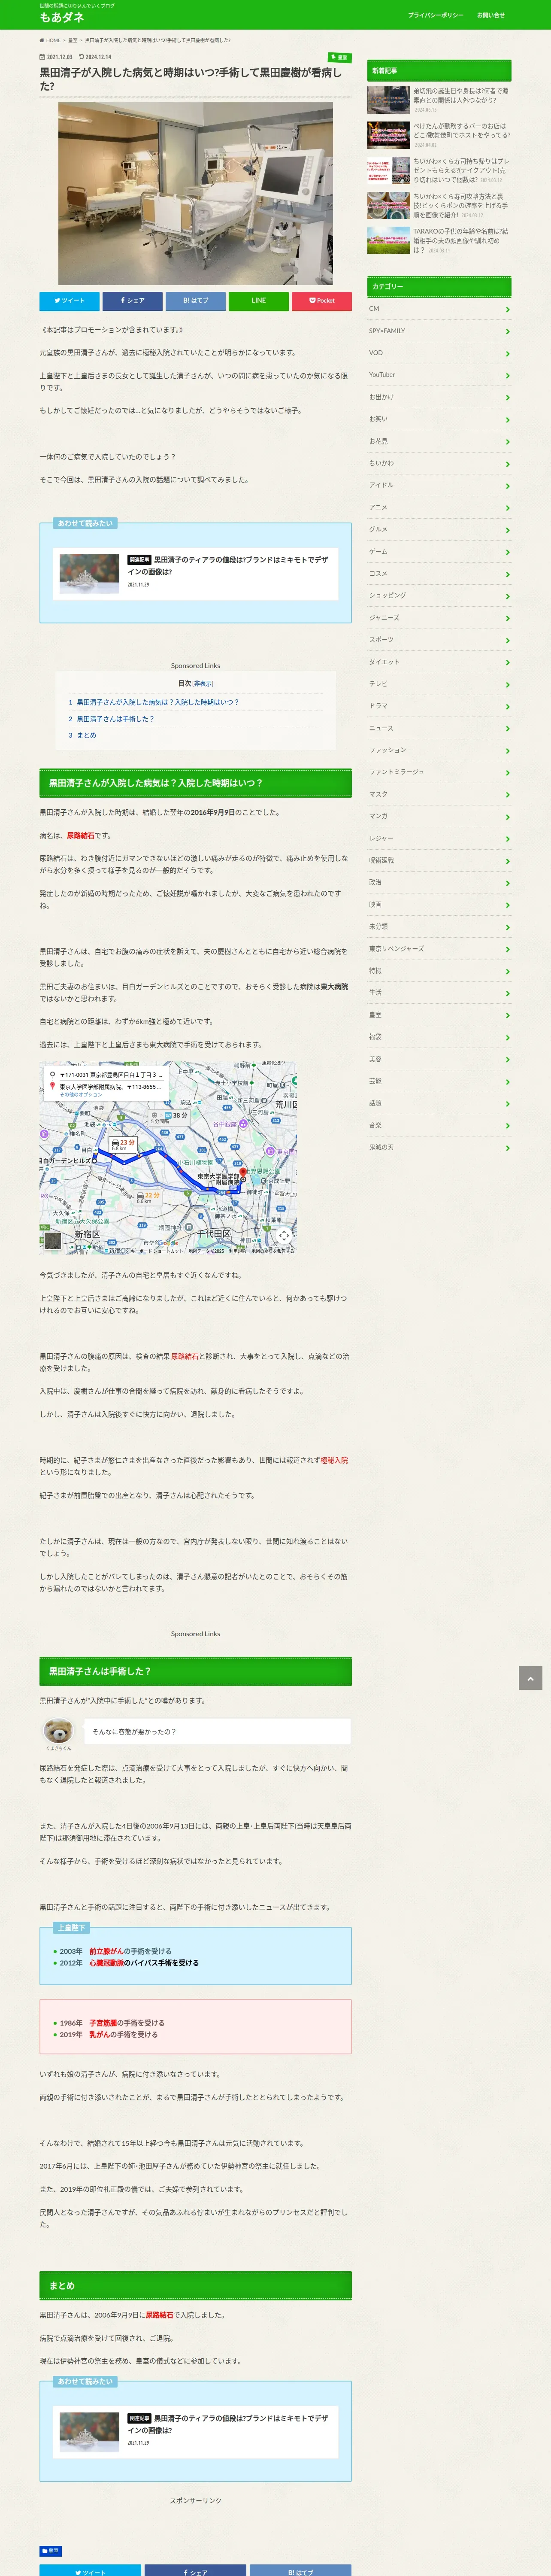Open the テレビ category in the sidebar
The width and height of the screenshot is (551, 2576).
pyautogui.click(x=439, y=684)
